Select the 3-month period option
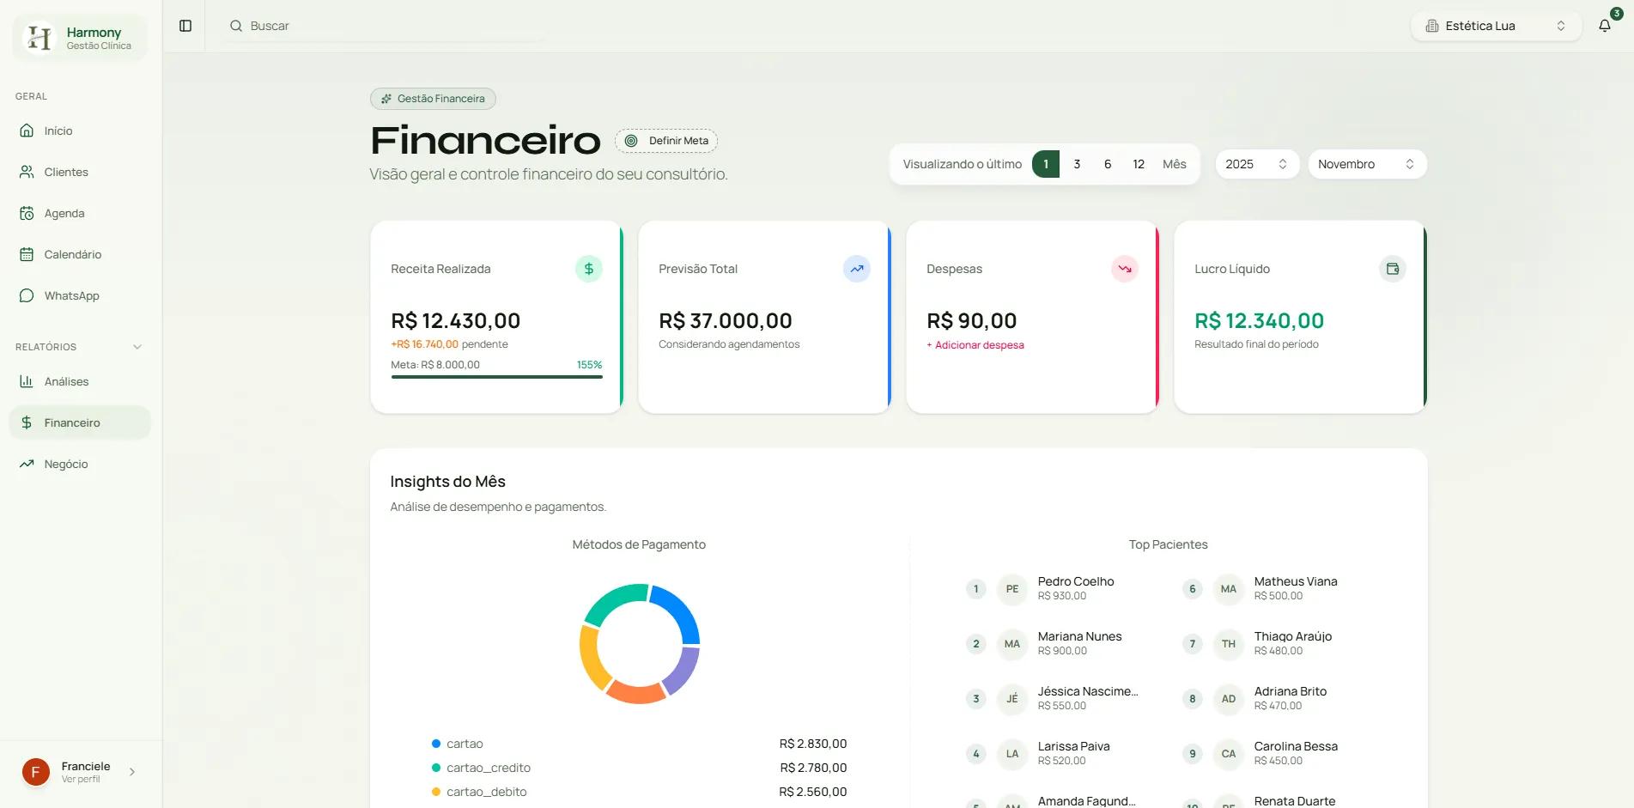1634x808 pixels. (x=1076, y=163)
